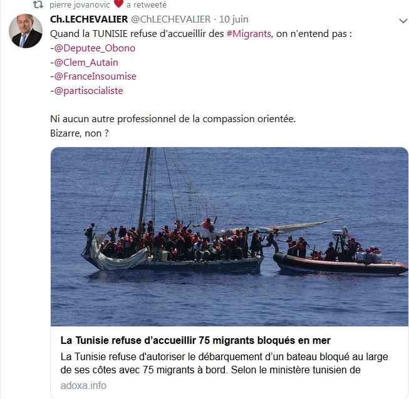Click the red heart emoji
Viewport: 409px width, 399px height.
(118, 4)
